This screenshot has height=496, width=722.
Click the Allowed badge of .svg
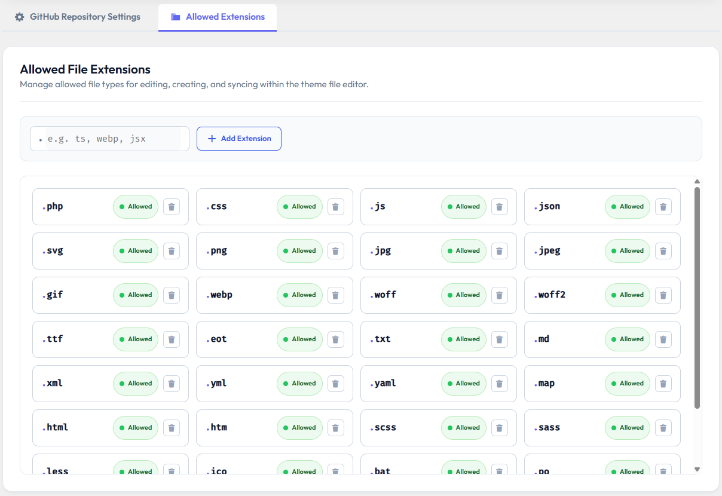pos(136,251)
